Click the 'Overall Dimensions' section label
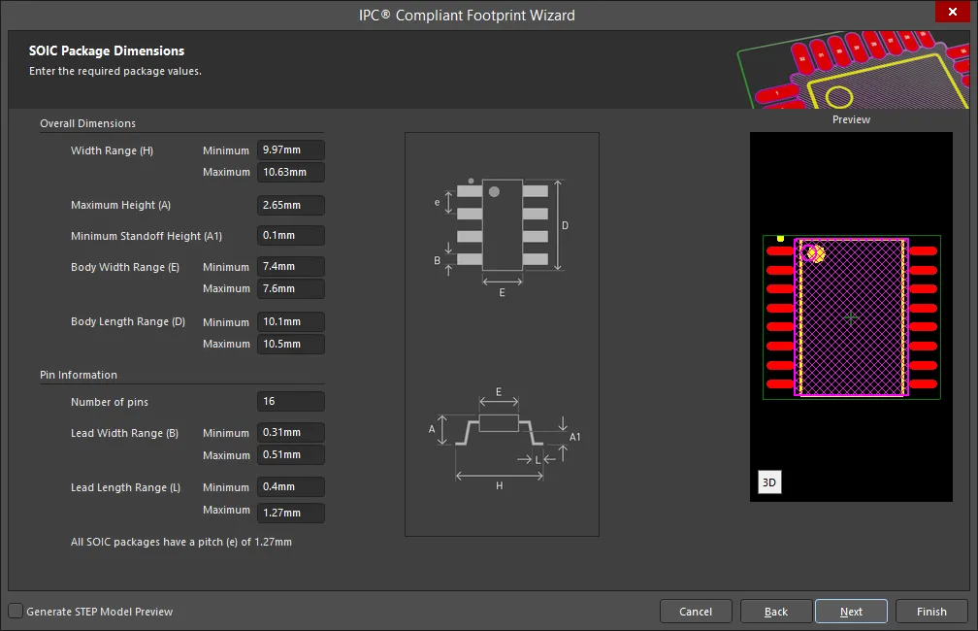The width and height of the screenshot is (978, 631). (x=88, y=123)
